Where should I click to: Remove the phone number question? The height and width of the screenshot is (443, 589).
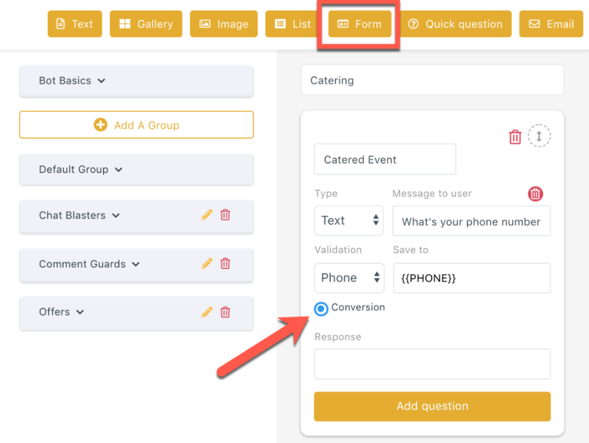click(535, 194)
